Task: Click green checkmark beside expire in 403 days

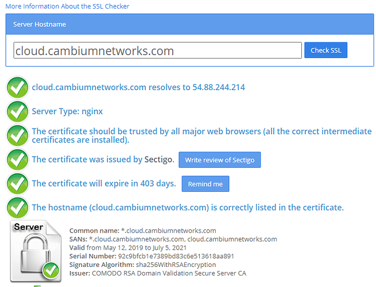Action: tap(17, 184)
